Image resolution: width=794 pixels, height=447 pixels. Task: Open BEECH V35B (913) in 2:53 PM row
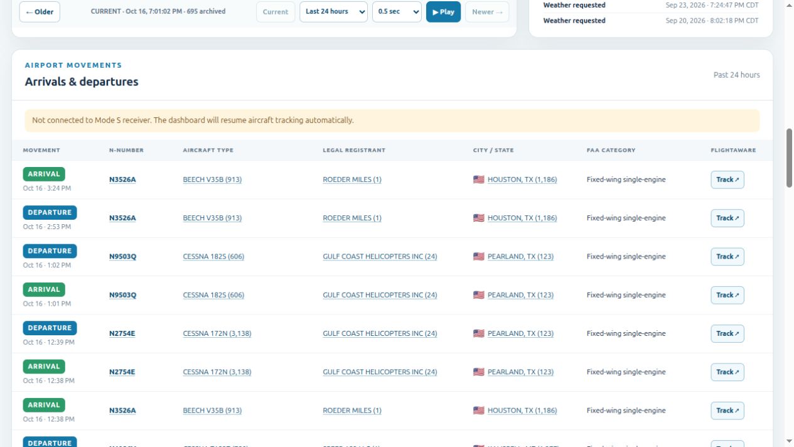pos(212,218)
